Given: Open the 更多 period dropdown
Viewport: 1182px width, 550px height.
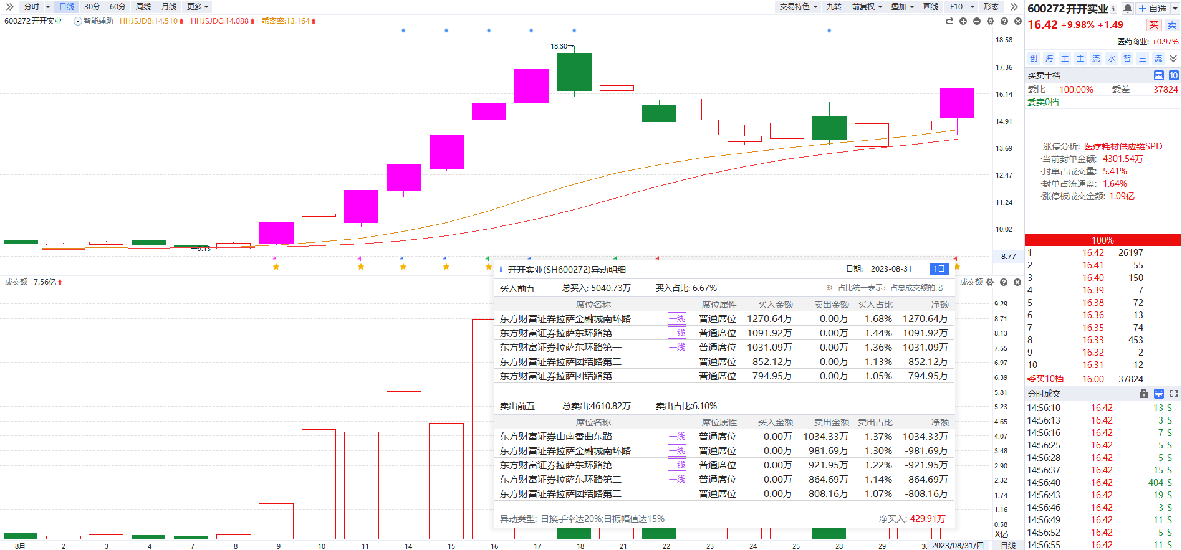Looking at the screenshot, I should click(x=198, y=7).
